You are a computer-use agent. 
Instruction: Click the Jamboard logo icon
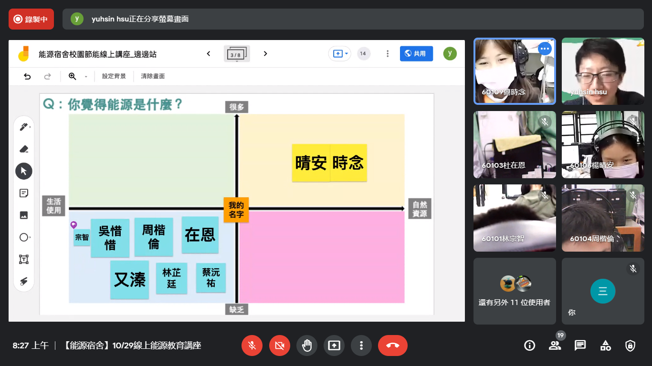point(24,53)
